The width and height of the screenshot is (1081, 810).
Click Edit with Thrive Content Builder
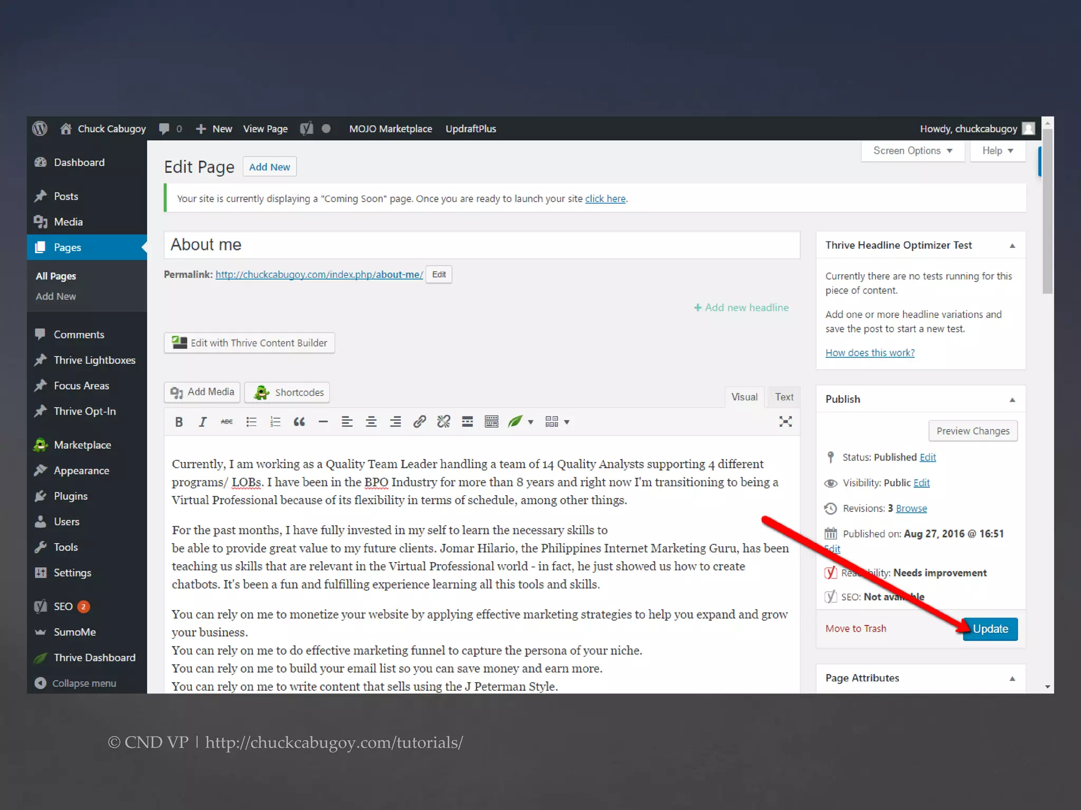(x=249, y=343)
